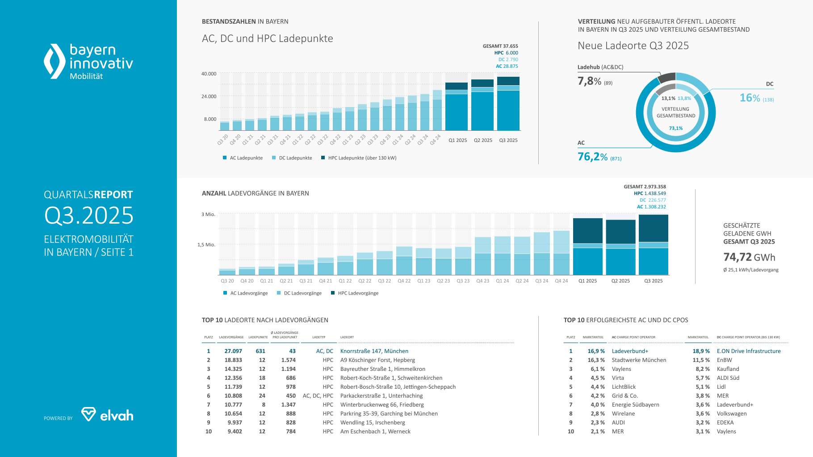
Task: Click the 74,72 GWh estimated energy figure
Action: tap(749, 257)
